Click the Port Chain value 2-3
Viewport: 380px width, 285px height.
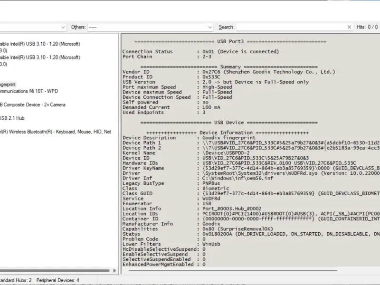click(207, 57)
